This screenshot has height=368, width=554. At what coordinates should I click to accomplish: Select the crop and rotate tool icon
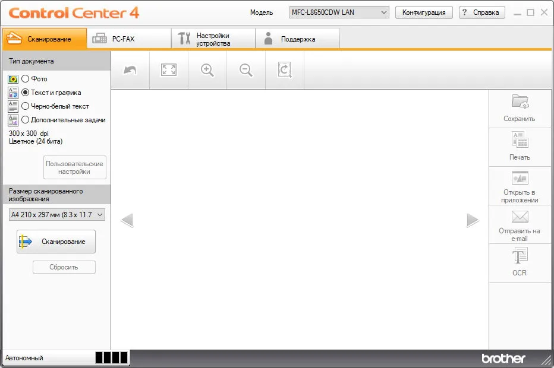coord(284,70)
